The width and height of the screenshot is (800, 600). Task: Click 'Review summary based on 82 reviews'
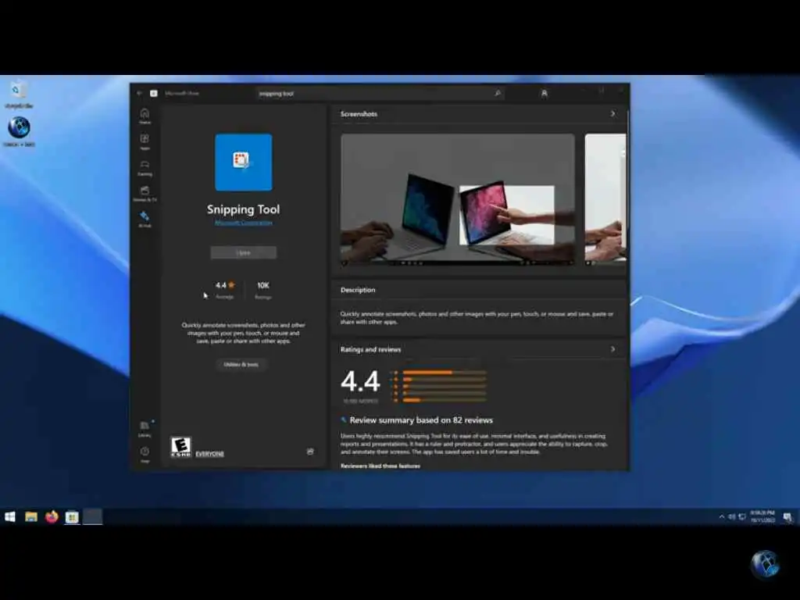[421, 420]
